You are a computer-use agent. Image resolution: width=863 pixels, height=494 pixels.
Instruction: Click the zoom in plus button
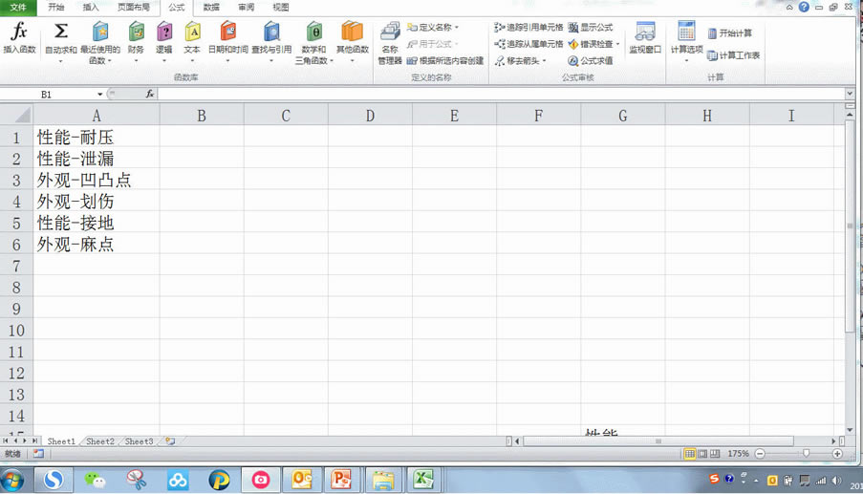click(x=837, y=454)
